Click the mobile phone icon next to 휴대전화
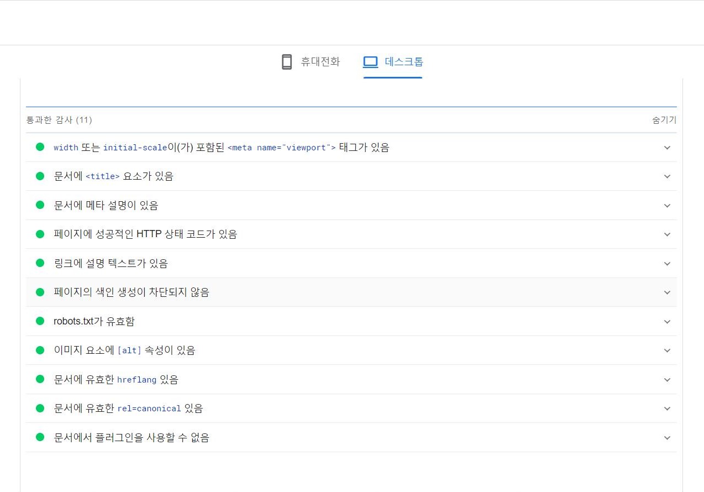Viewport: 704px width, 492px height. point(286,61)
